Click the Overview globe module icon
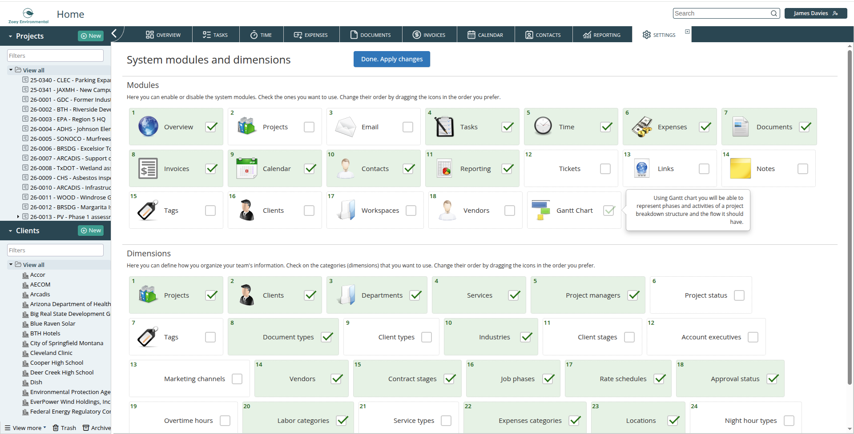 click(148, 127)
